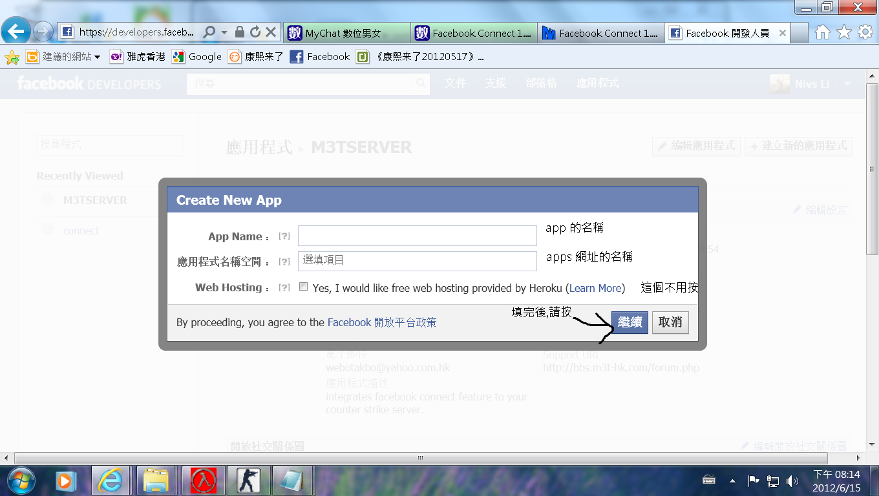879x496 pixels.
Task: Open 應用程式 menu item
Action: 598,83
